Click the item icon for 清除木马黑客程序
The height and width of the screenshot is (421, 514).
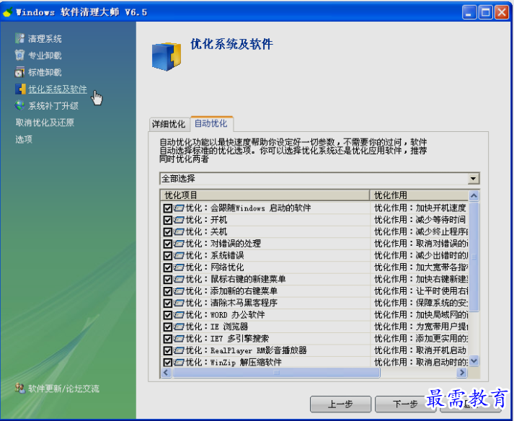[x=179, y=303]
